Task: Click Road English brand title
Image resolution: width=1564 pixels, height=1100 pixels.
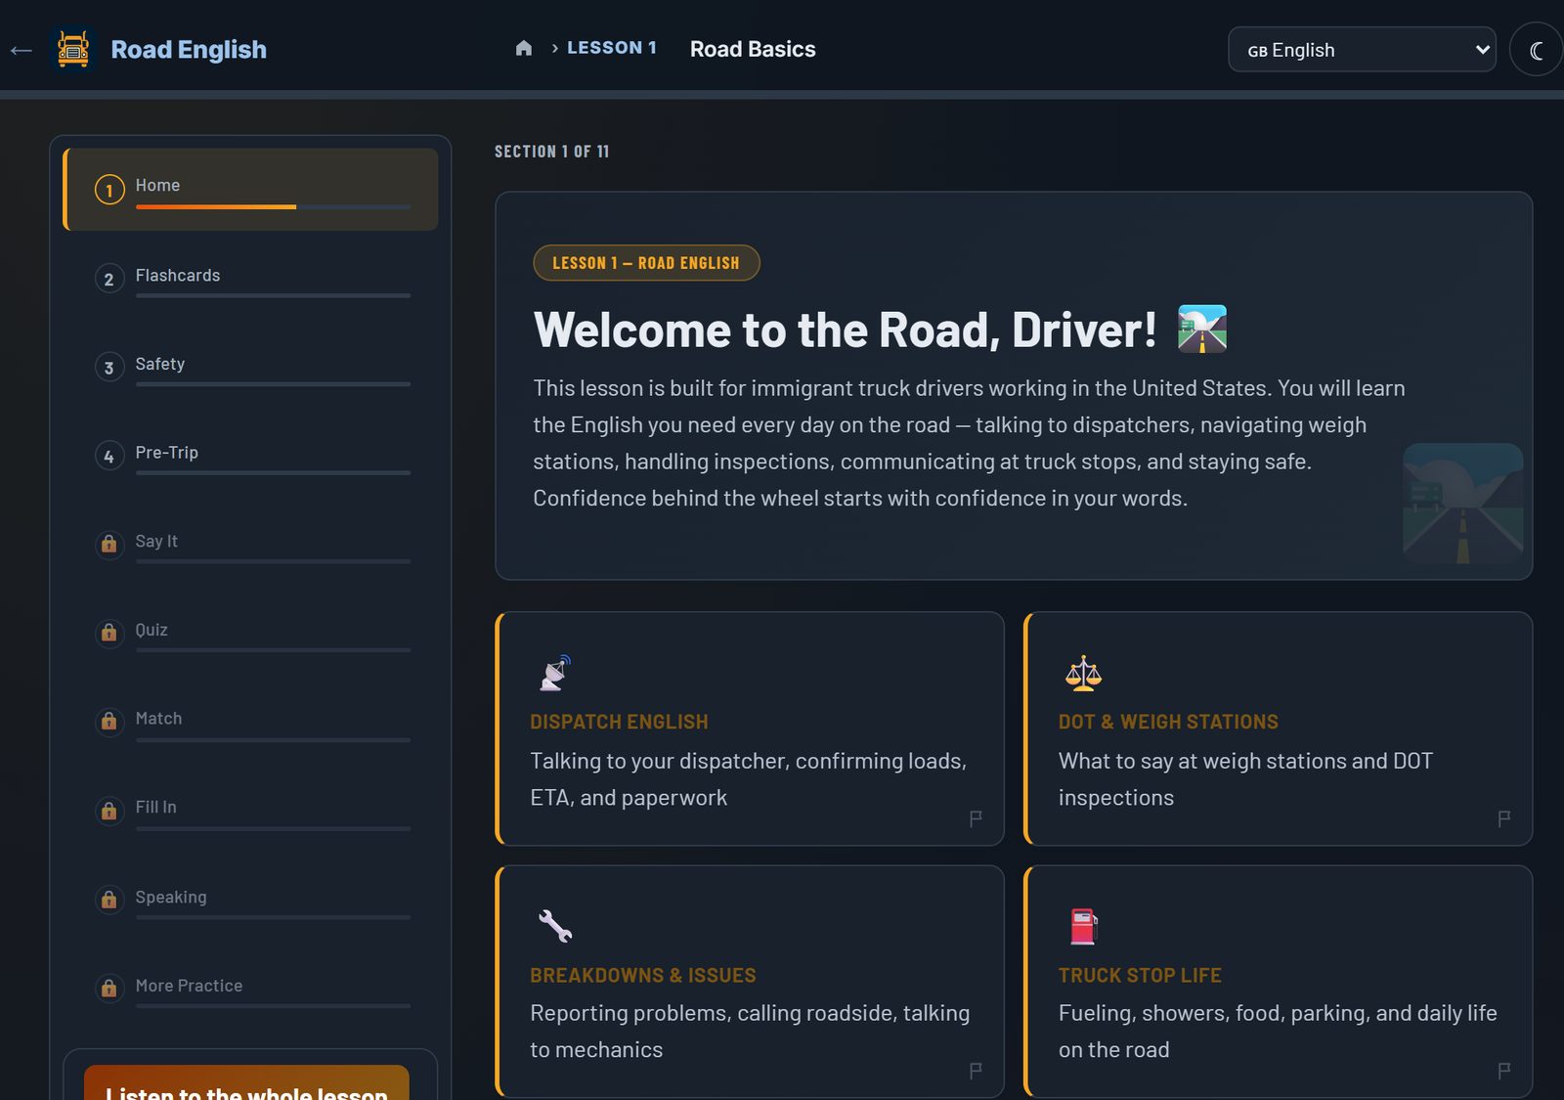Action: coord(189,49)
